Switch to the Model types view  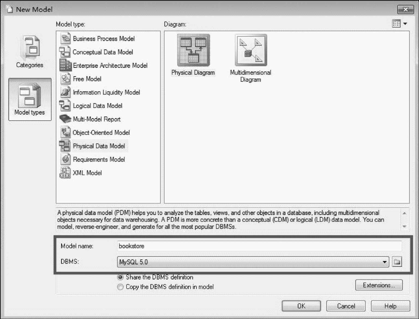point(30,99)
